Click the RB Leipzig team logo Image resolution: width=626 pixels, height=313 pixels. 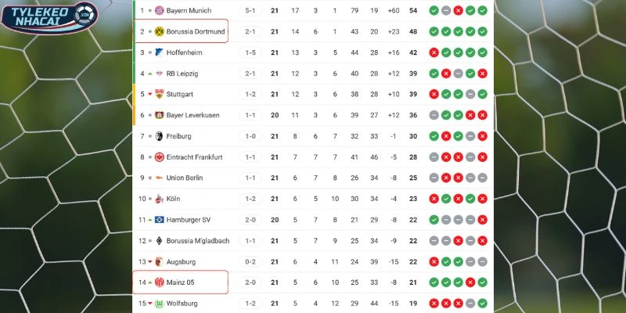click(x=159, y=74)
